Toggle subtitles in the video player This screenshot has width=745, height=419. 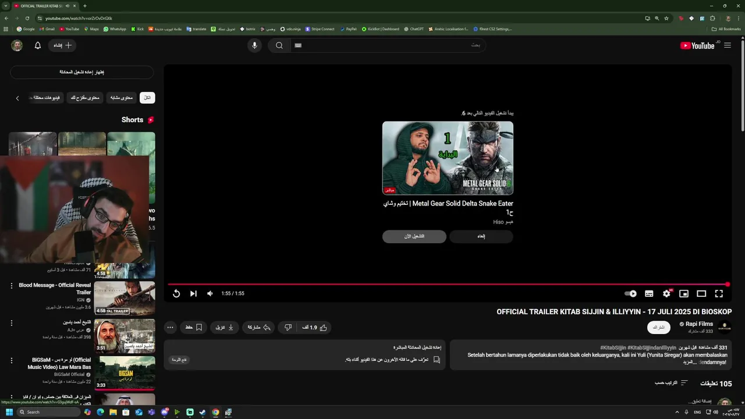[649, 294]
